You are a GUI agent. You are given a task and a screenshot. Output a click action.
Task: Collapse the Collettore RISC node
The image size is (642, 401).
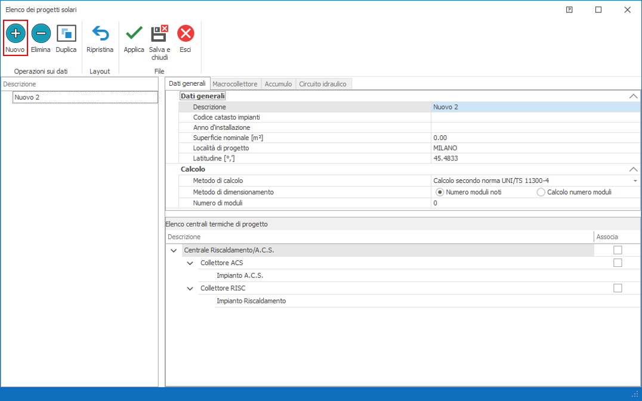click(x=190, y=288)
